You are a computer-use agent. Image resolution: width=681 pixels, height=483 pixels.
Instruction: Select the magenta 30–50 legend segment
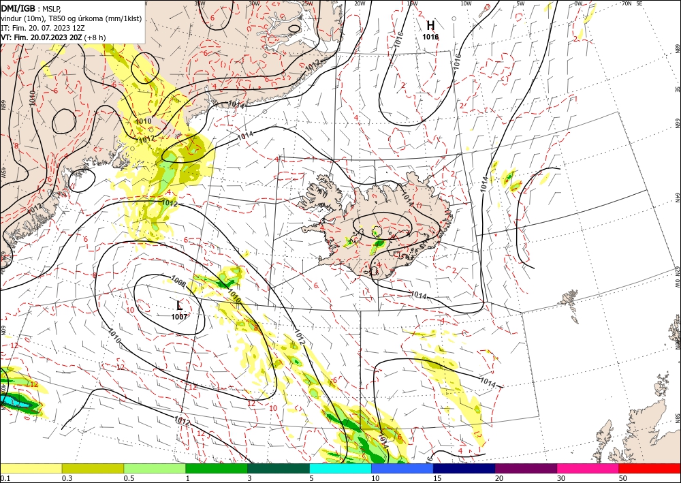(x=588, y=468)
